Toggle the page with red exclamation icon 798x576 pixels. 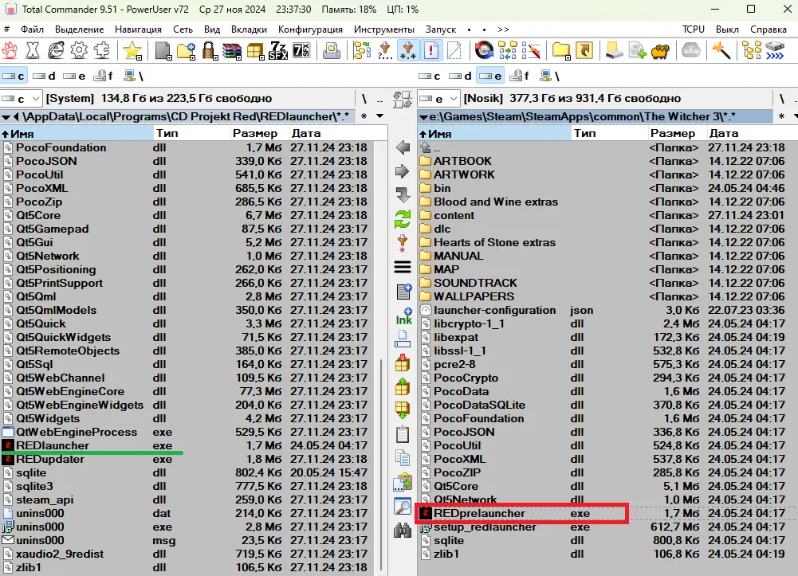(x=431, y=50)
